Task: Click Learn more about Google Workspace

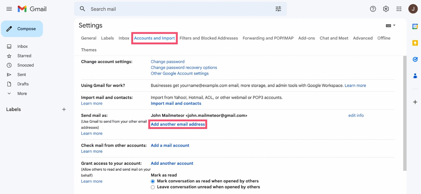Action: click(355, 85)
